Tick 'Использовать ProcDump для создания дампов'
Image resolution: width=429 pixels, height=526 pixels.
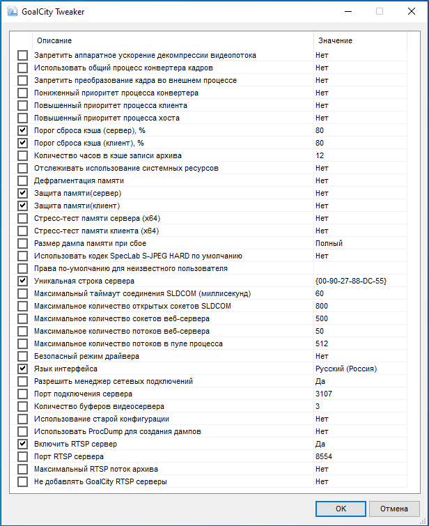pos(22,431)
